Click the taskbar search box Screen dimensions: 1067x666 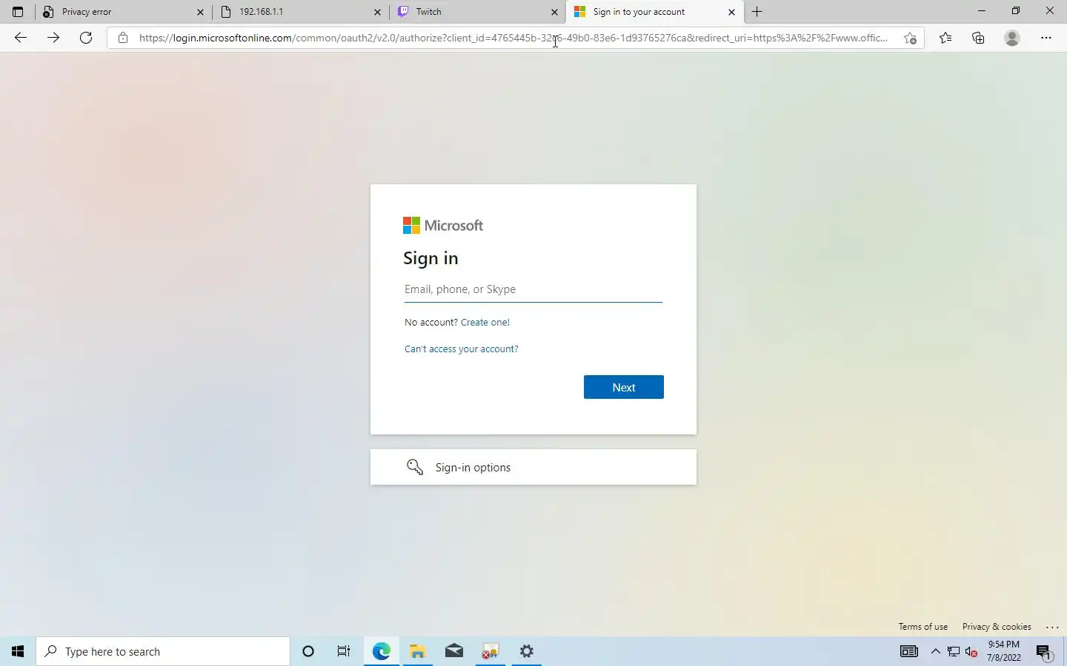[x=163, y=651]
